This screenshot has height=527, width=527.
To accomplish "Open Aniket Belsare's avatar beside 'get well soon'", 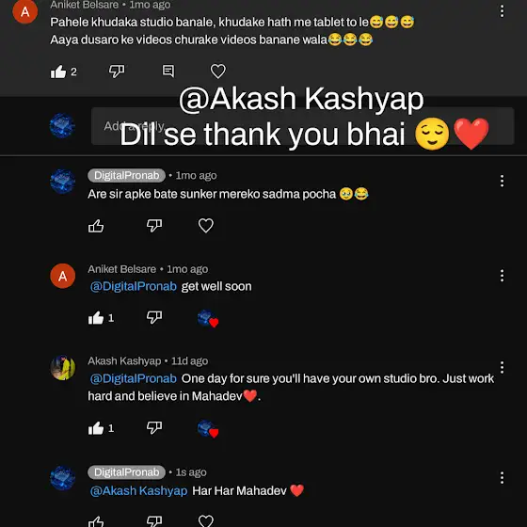I will (62, 276).
